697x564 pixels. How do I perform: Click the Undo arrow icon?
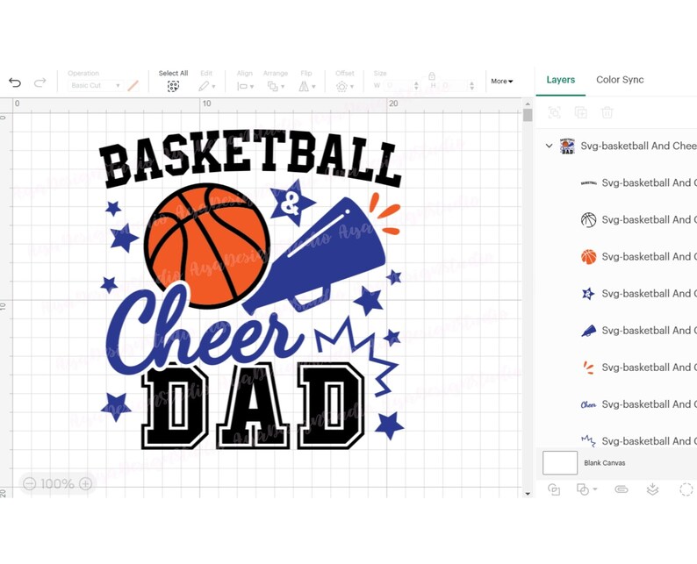15,82
